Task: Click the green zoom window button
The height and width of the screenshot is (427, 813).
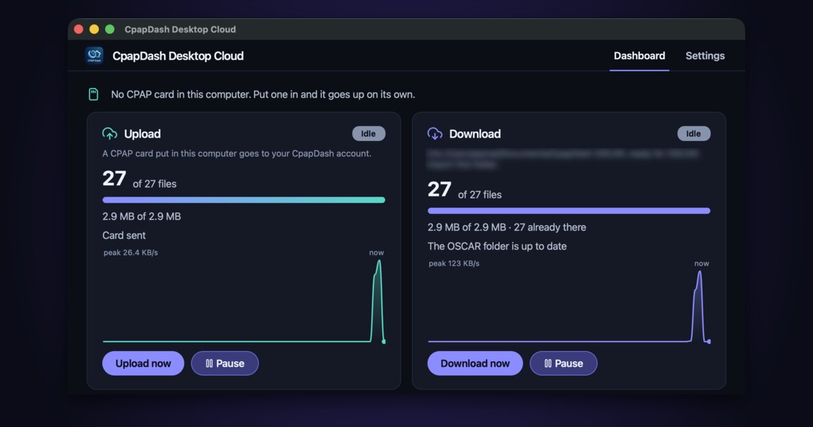Action: coord(110,29)
